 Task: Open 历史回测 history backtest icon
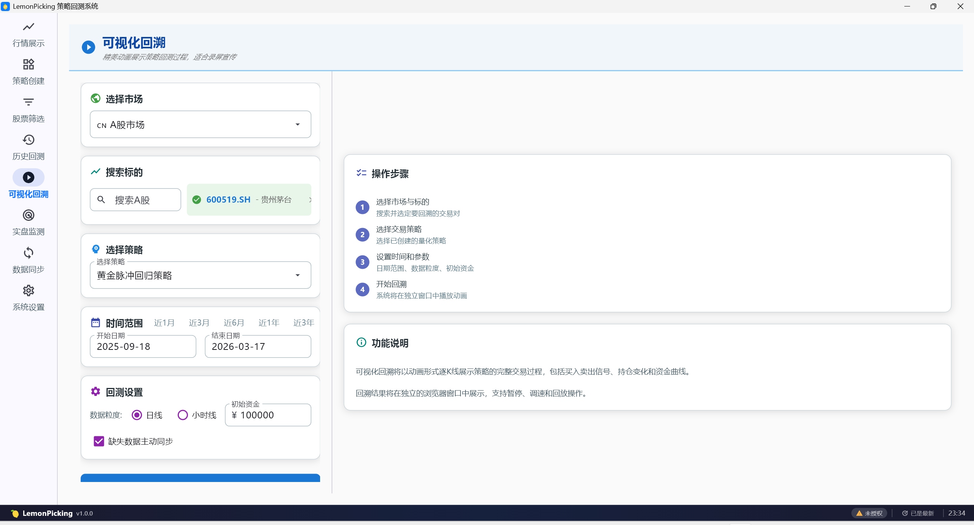(28, 140)
